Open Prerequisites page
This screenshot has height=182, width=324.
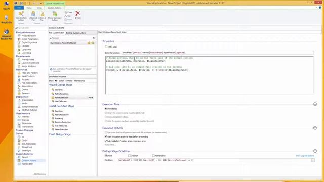(x=28, y=60)
